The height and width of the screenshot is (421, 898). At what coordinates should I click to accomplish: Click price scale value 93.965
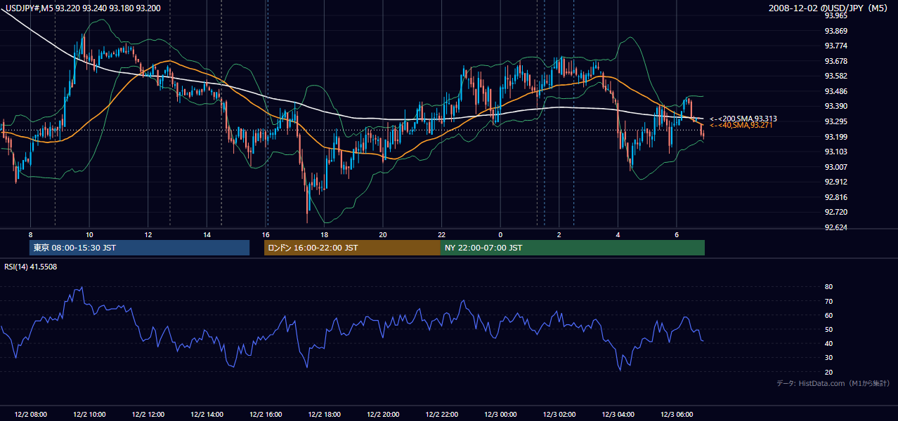click(835, 15)
